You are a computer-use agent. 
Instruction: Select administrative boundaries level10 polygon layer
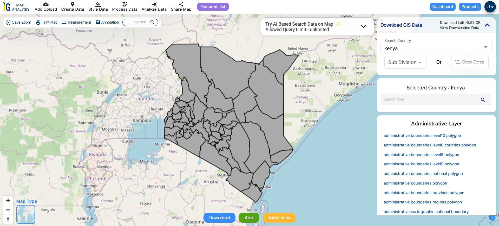pyautogui.click(x=422, y=136)
